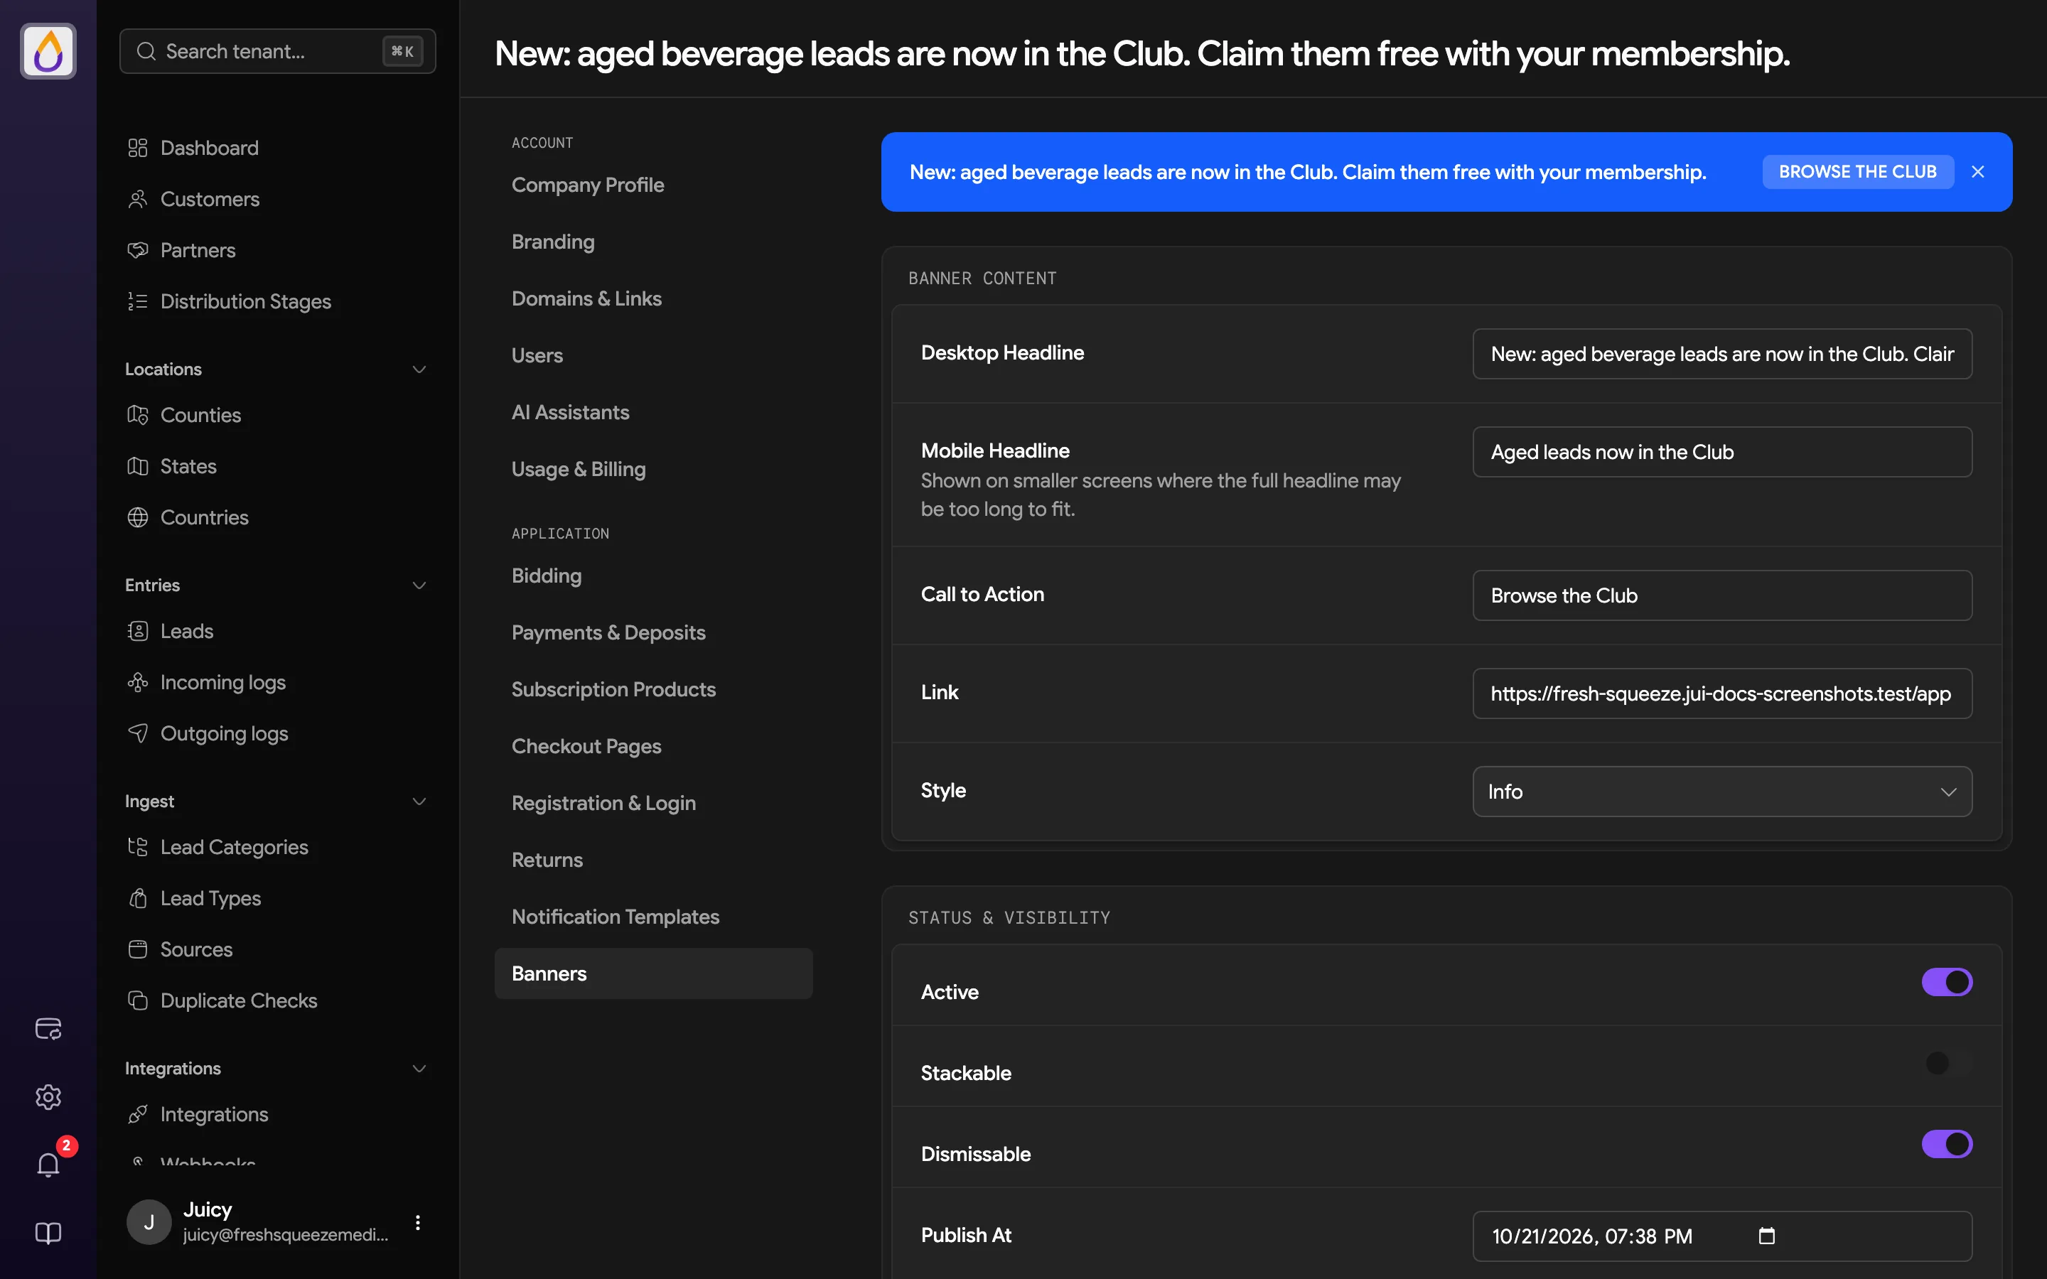Viewport: 2047px width, 1279px height.
Task: Focus the Search tenant field
Action: pyautogui.click(x=277, y=50)
